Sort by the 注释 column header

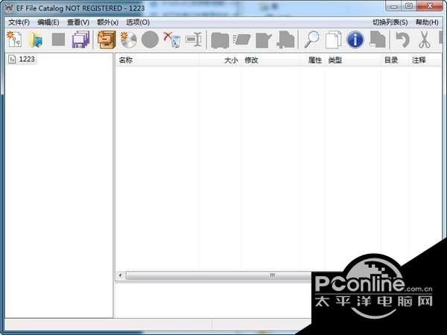425,60
